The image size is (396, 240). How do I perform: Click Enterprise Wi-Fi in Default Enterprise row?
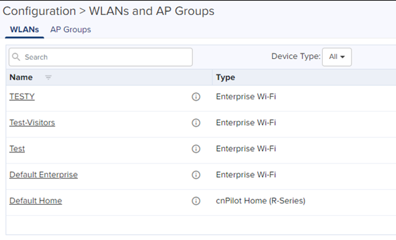(245, 175)
